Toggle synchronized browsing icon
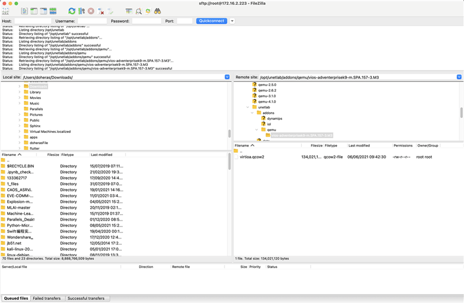This screenshot has width=464, height=303. click(148, 11)
